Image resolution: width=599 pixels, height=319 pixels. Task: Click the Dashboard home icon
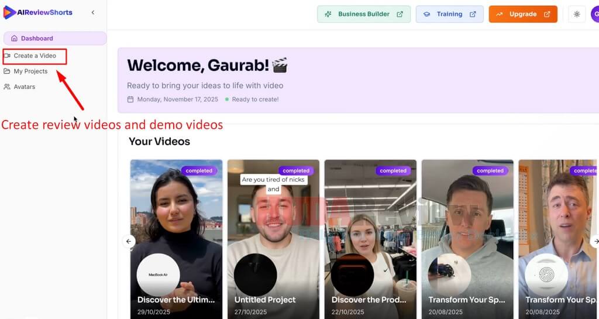14,38
